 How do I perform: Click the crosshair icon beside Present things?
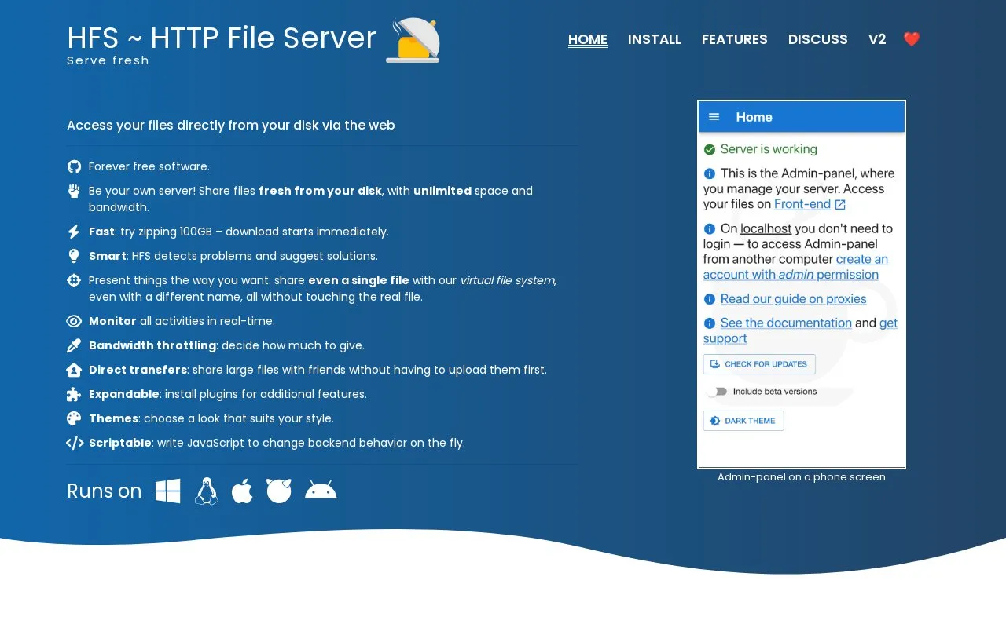[74, 280]
